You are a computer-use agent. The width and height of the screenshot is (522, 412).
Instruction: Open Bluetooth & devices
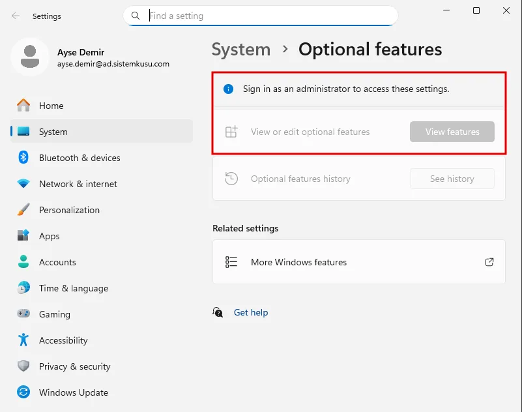[102, 158]
